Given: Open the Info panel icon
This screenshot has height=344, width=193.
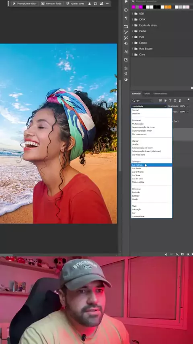Looking at the screenshot, I should point(126,10).
